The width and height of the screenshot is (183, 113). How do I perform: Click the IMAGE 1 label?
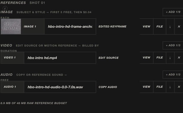point(30,27)
